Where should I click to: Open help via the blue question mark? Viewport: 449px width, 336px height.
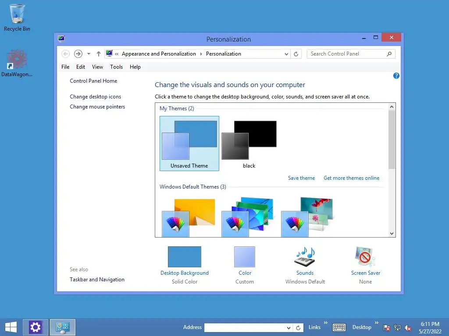396,76
